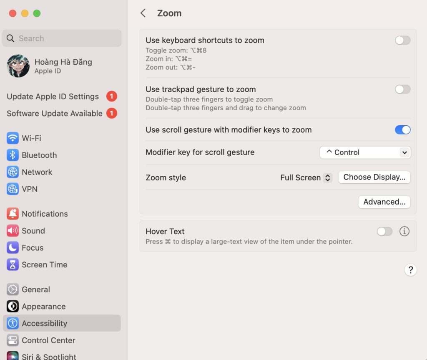
Task: Open Focus settings from sidebar
Action: click(62, 247)
